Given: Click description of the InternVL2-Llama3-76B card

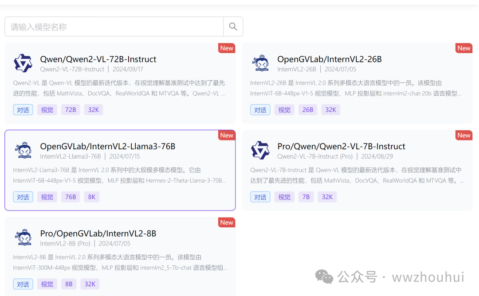Looking at the screenshot, I should tap(119, 175).
